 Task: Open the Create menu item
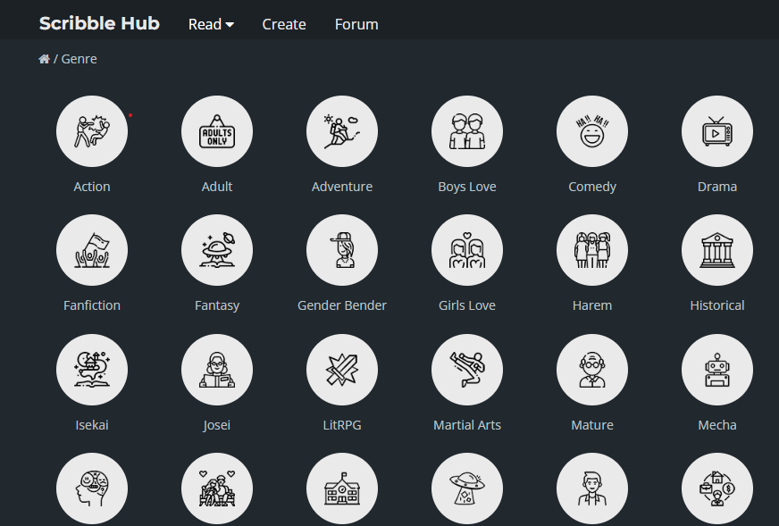click(x=284, y=24)
